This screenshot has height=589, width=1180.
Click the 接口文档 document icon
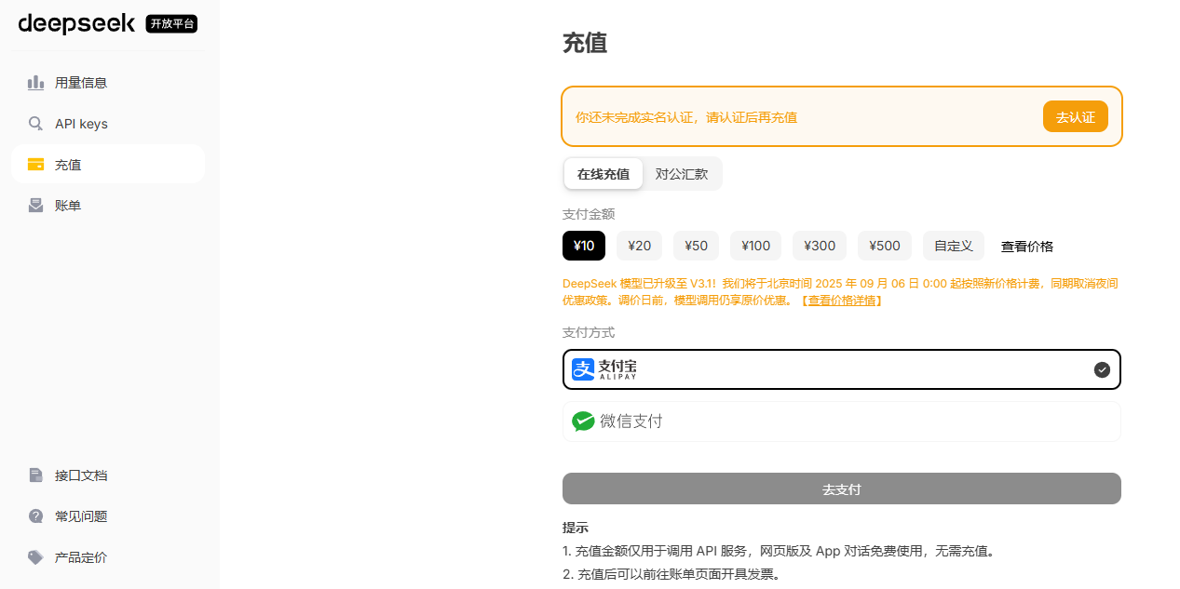point(35,475)
